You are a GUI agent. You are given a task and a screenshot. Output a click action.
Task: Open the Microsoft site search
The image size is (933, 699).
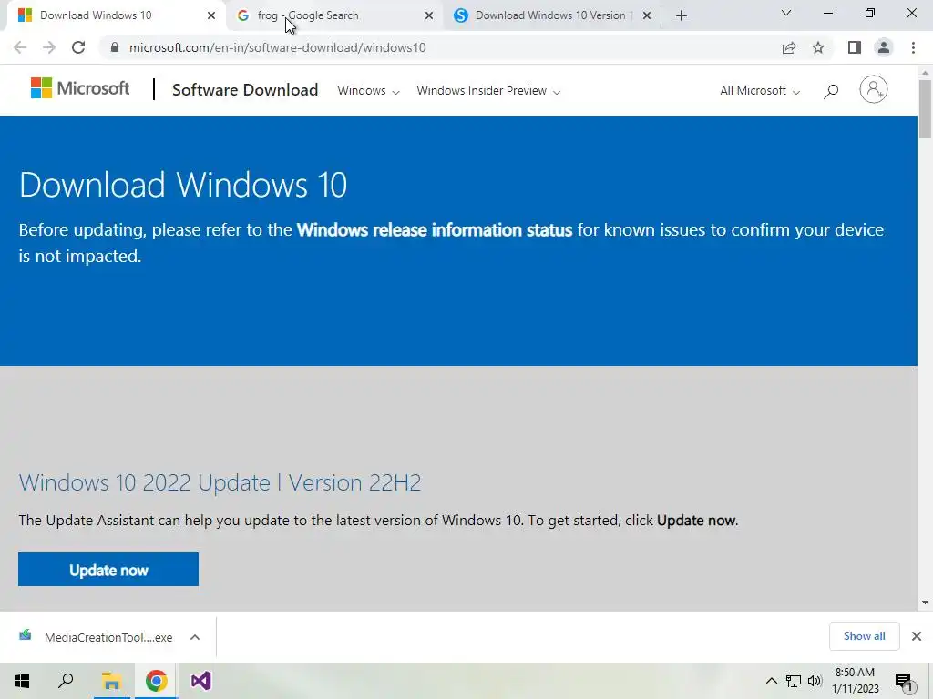click(x=831, y=91)
